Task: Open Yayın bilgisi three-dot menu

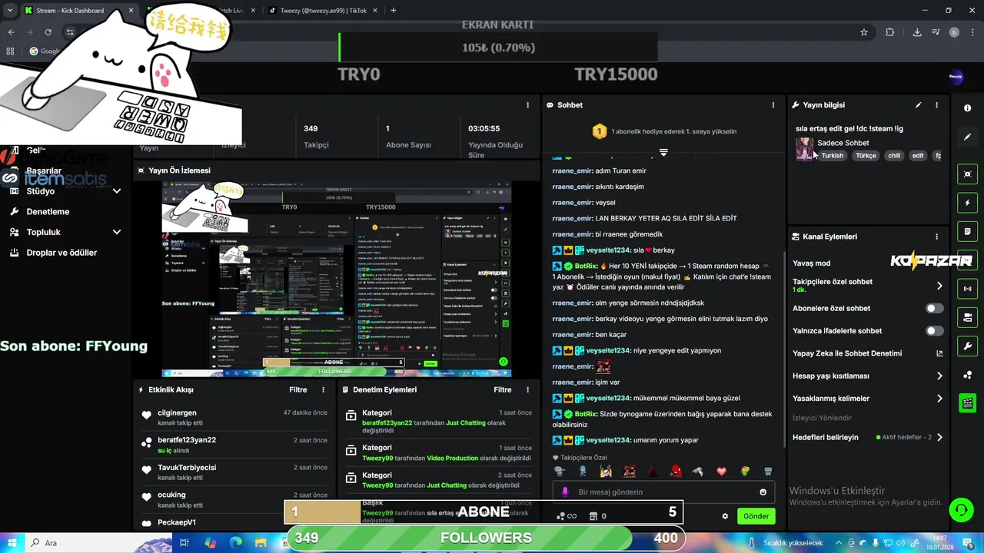Action: pos(936,105)
